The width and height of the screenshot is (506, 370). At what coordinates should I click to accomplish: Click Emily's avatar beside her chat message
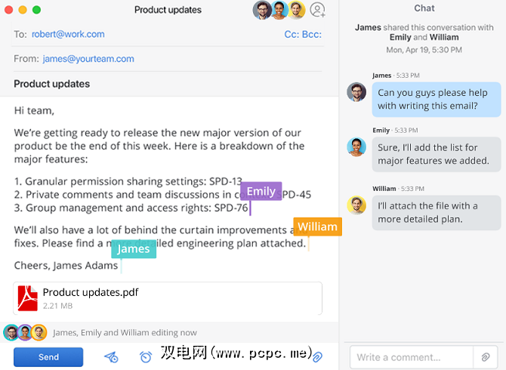click(x=356, y=147)
